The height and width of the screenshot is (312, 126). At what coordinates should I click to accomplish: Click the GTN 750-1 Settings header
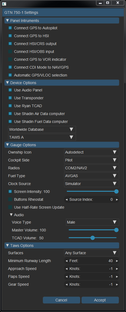coord(63,12)
